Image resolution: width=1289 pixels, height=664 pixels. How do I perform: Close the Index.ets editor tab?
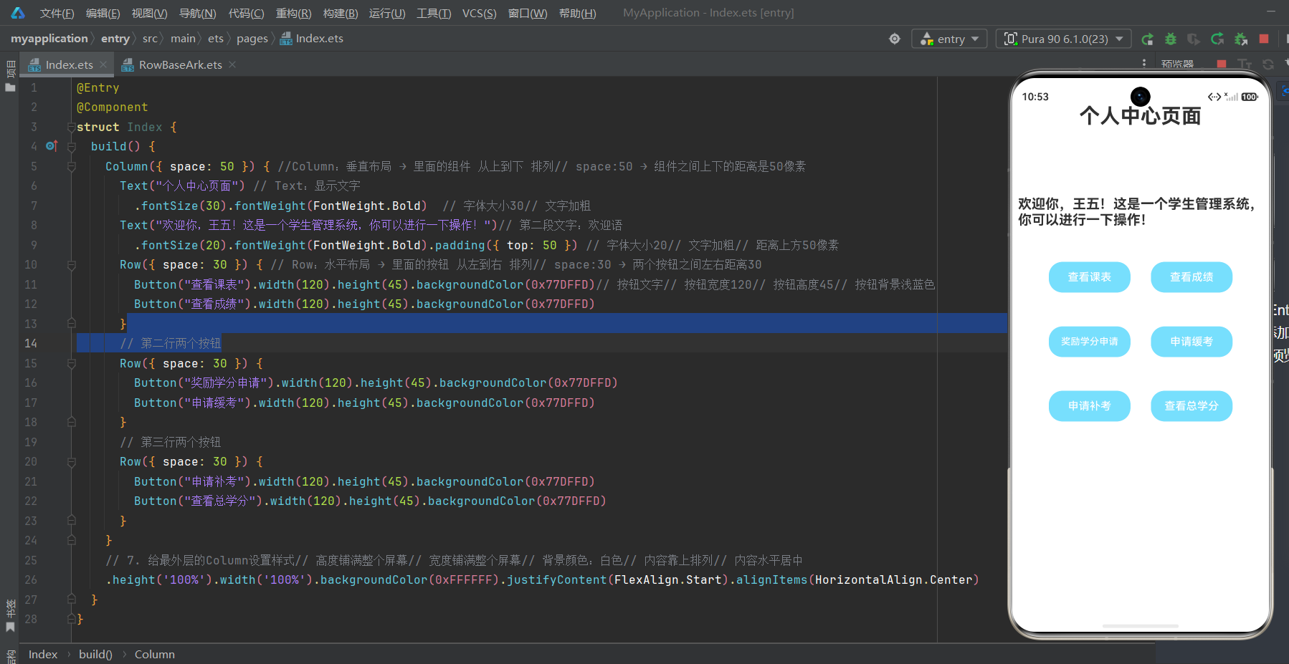[x=103, y=64]
